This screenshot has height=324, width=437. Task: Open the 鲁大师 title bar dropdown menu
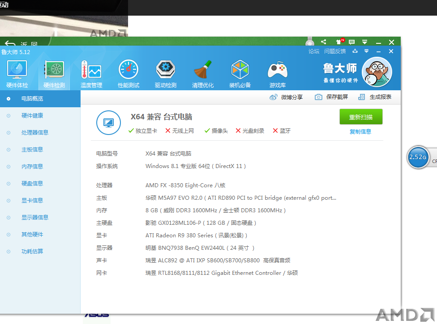tap(367, 51)
